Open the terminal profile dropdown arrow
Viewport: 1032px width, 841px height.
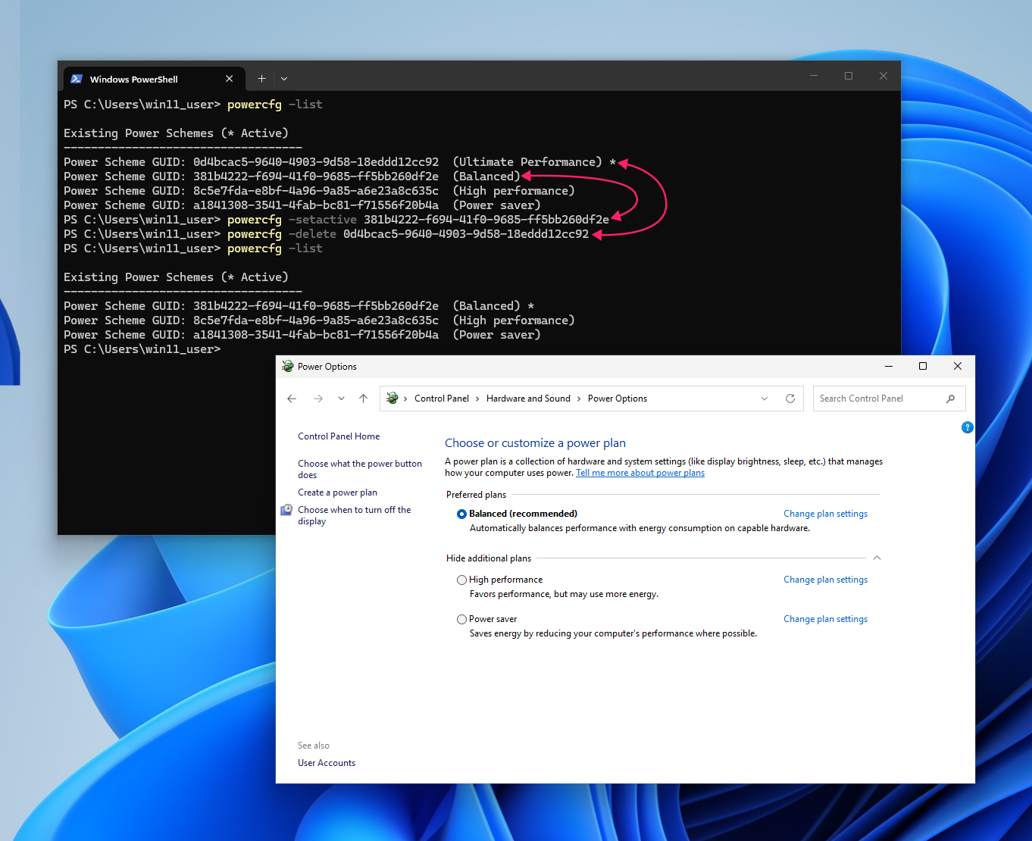(x=284, y=79)
